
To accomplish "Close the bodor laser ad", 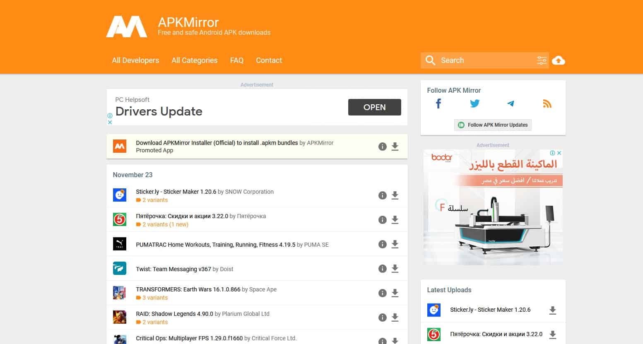I will tap(559, 153).
